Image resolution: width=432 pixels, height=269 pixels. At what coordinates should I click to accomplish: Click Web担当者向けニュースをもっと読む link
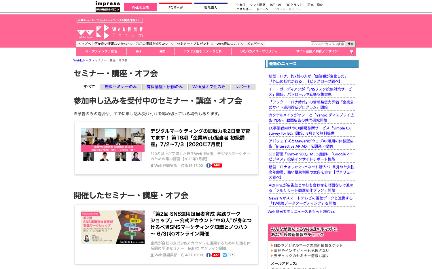coord(301,212)
